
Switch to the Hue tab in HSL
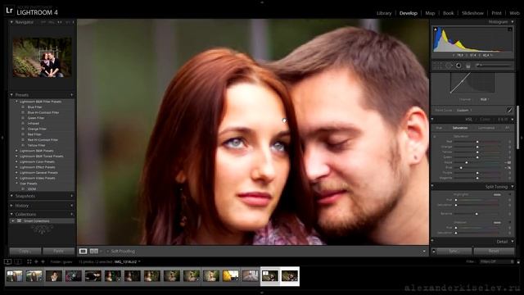[x=439, y=128]
